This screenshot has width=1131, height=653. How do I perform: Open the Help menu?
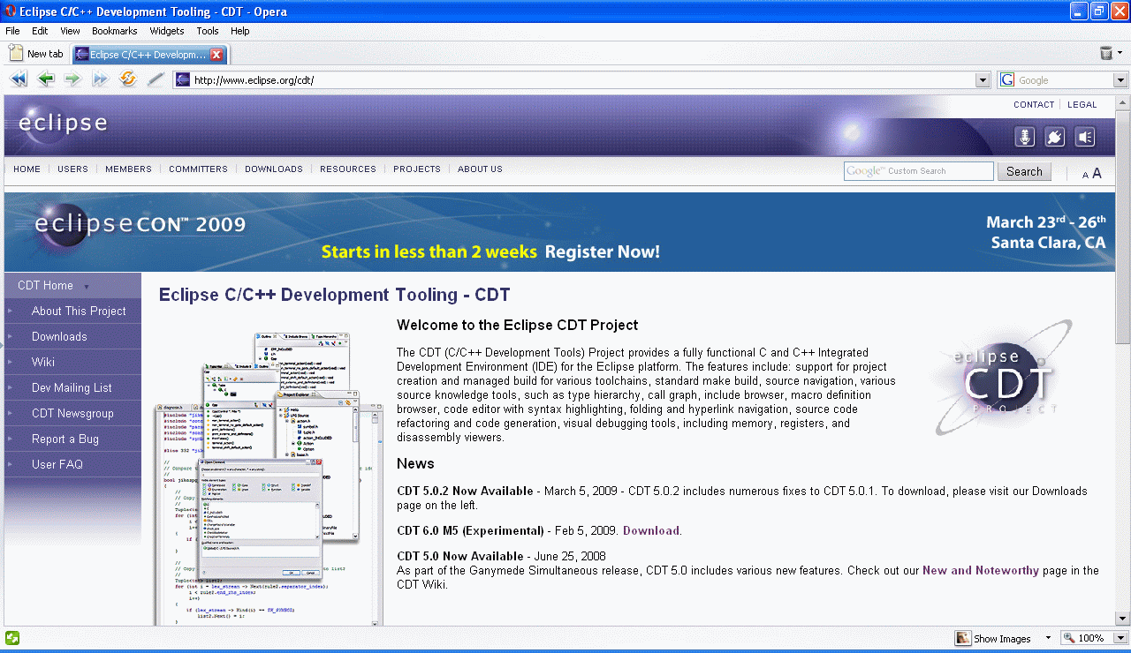point(240,31)
